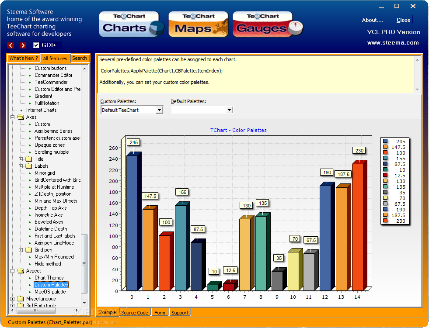Select Hide method tree item

coord(48,264)
